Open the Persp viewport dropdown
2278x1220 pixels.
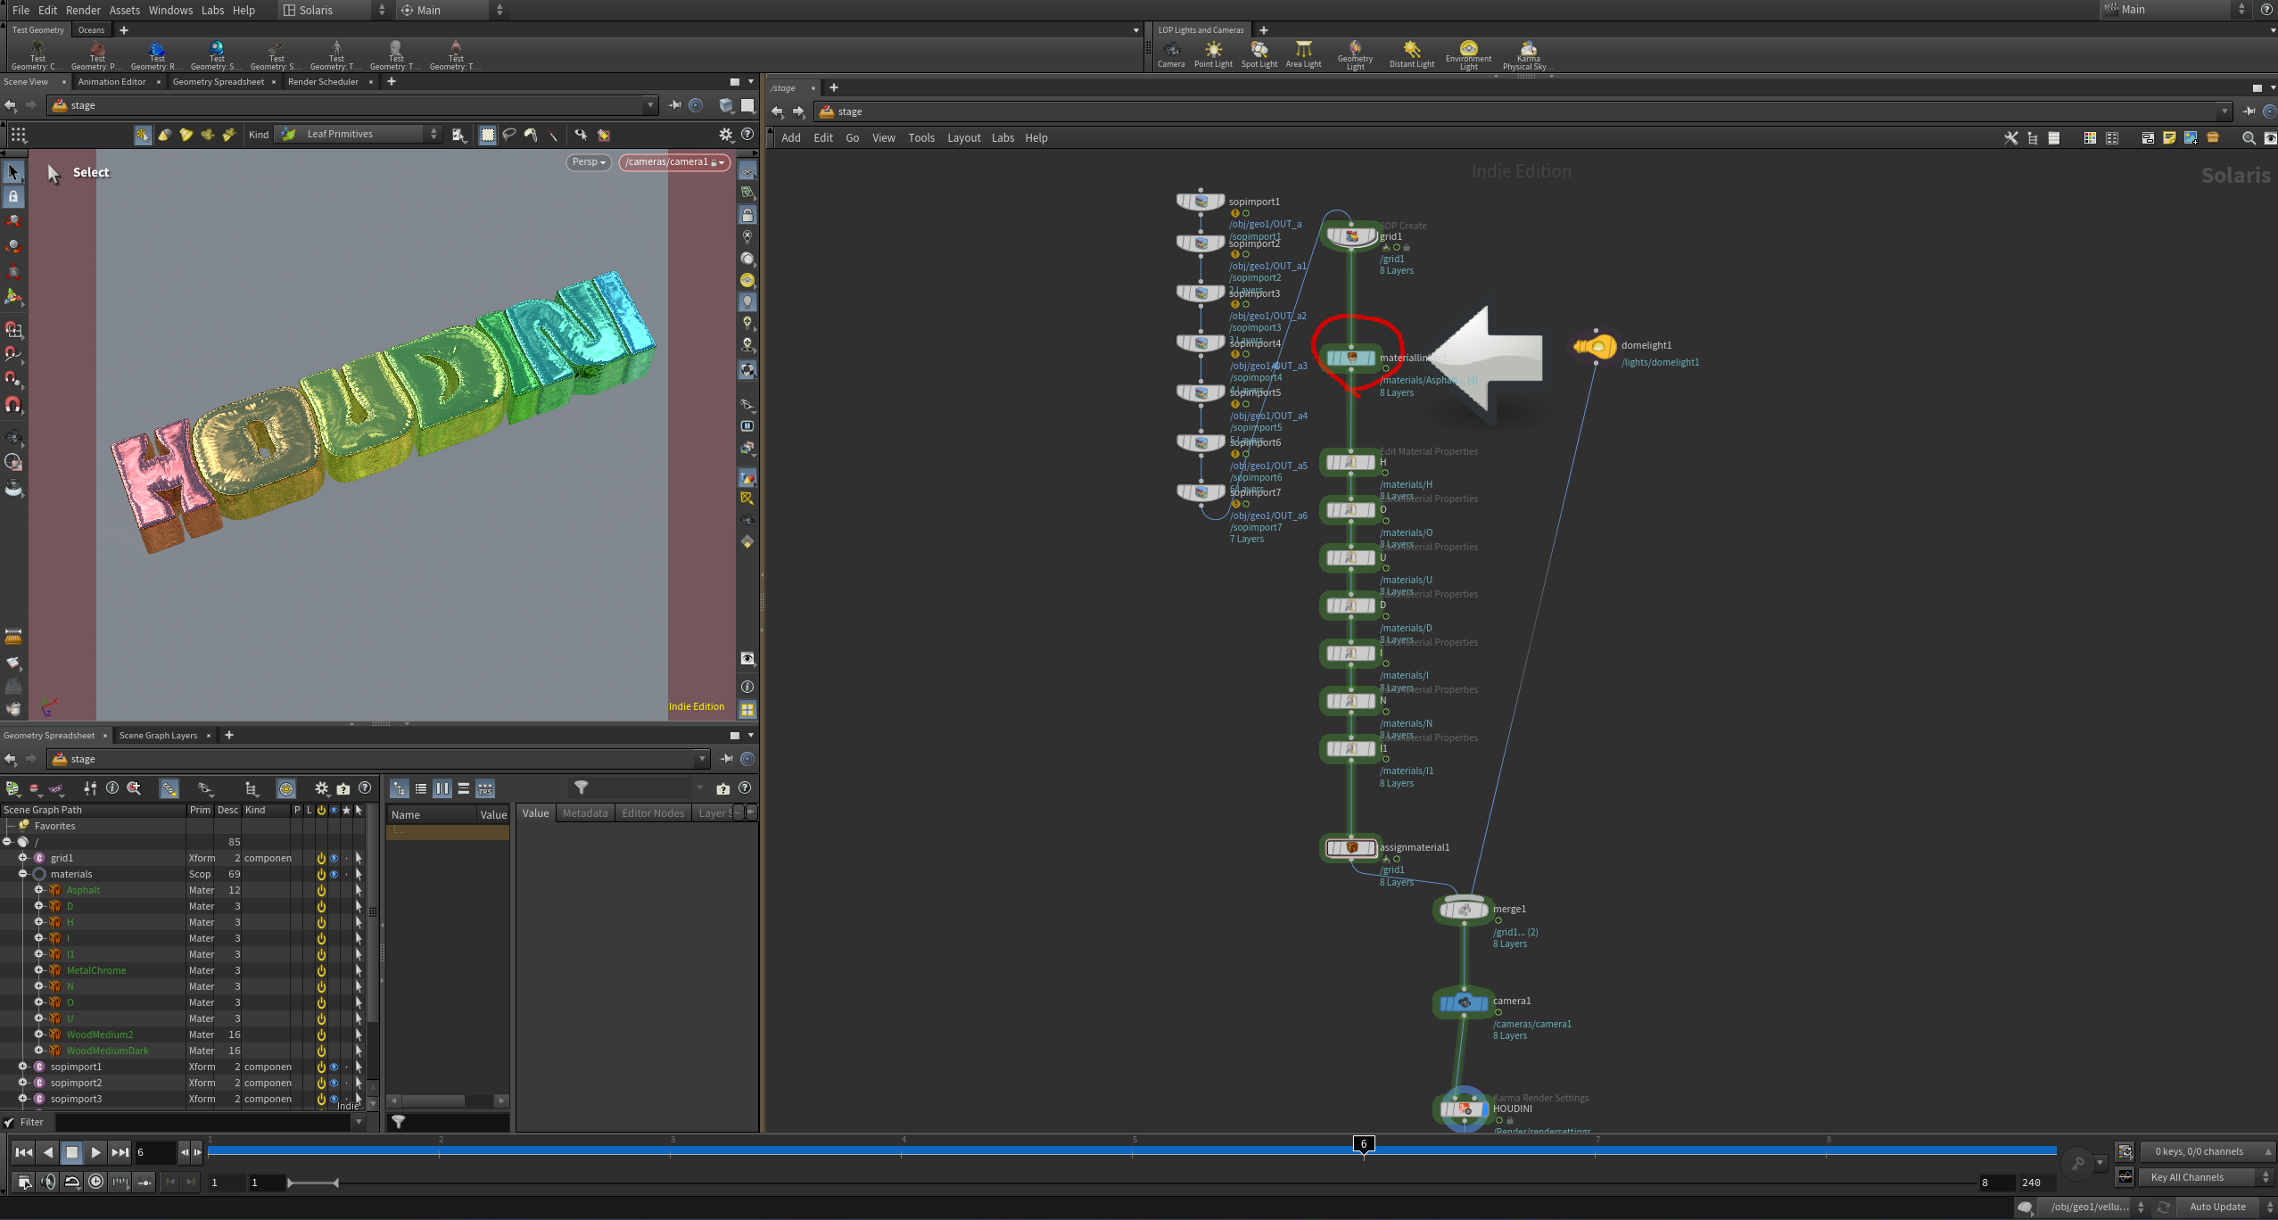(589, 162)
